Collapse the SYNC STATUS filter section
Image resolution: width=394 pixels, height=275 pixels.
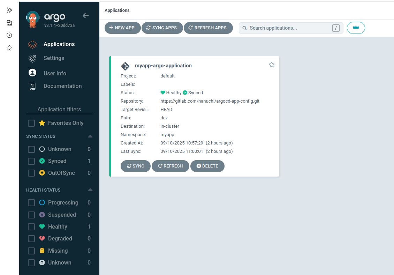coord(90,136)
